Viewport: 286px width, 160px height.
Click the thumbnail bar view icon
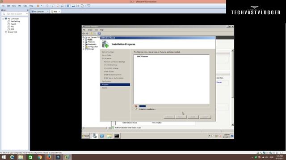73,6
